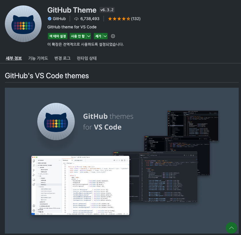Switch to the 런타임 상태 tab

[x=87, y=58]
